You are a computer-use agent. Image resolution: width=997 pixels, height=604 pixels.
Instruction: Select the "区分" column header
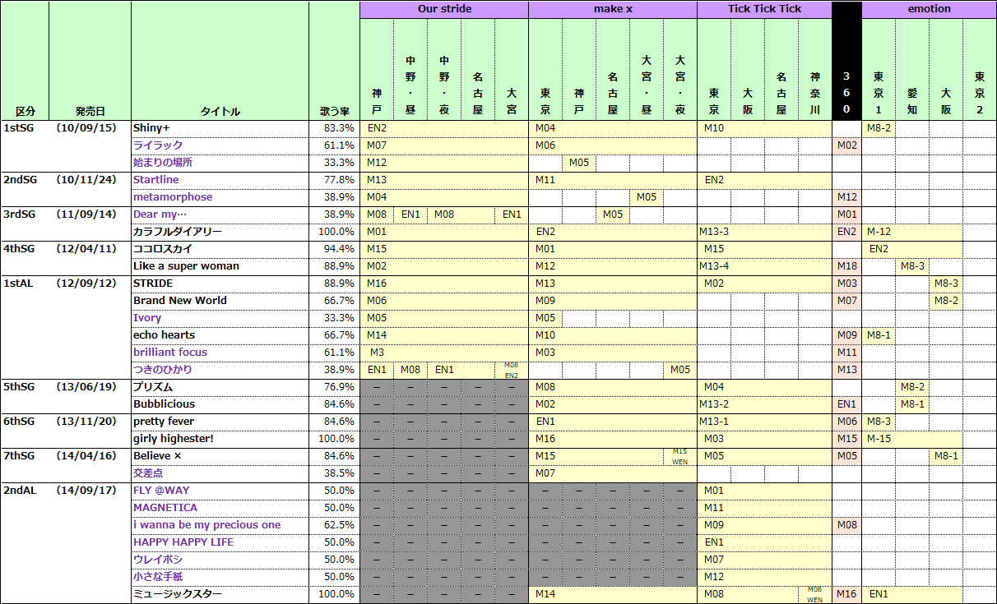[26, 111]
